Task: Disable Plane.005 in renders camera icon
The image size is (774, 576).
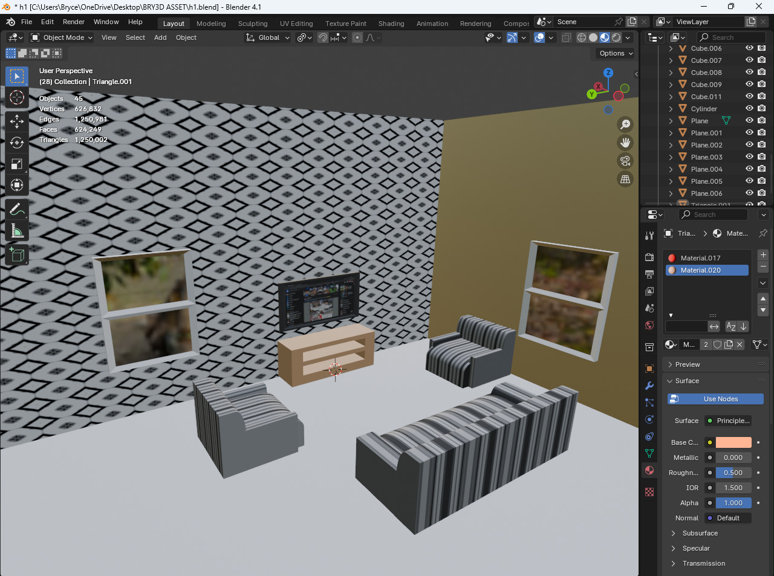Action: click(762, 181)
